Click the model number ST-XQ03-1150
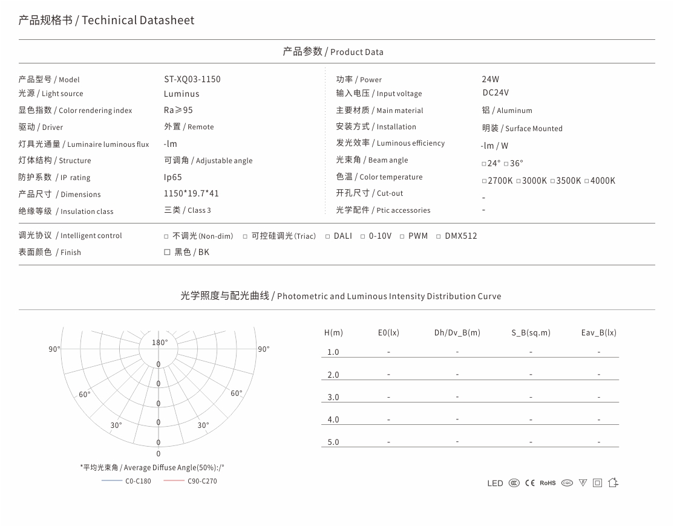 click(x=192, y=79)
